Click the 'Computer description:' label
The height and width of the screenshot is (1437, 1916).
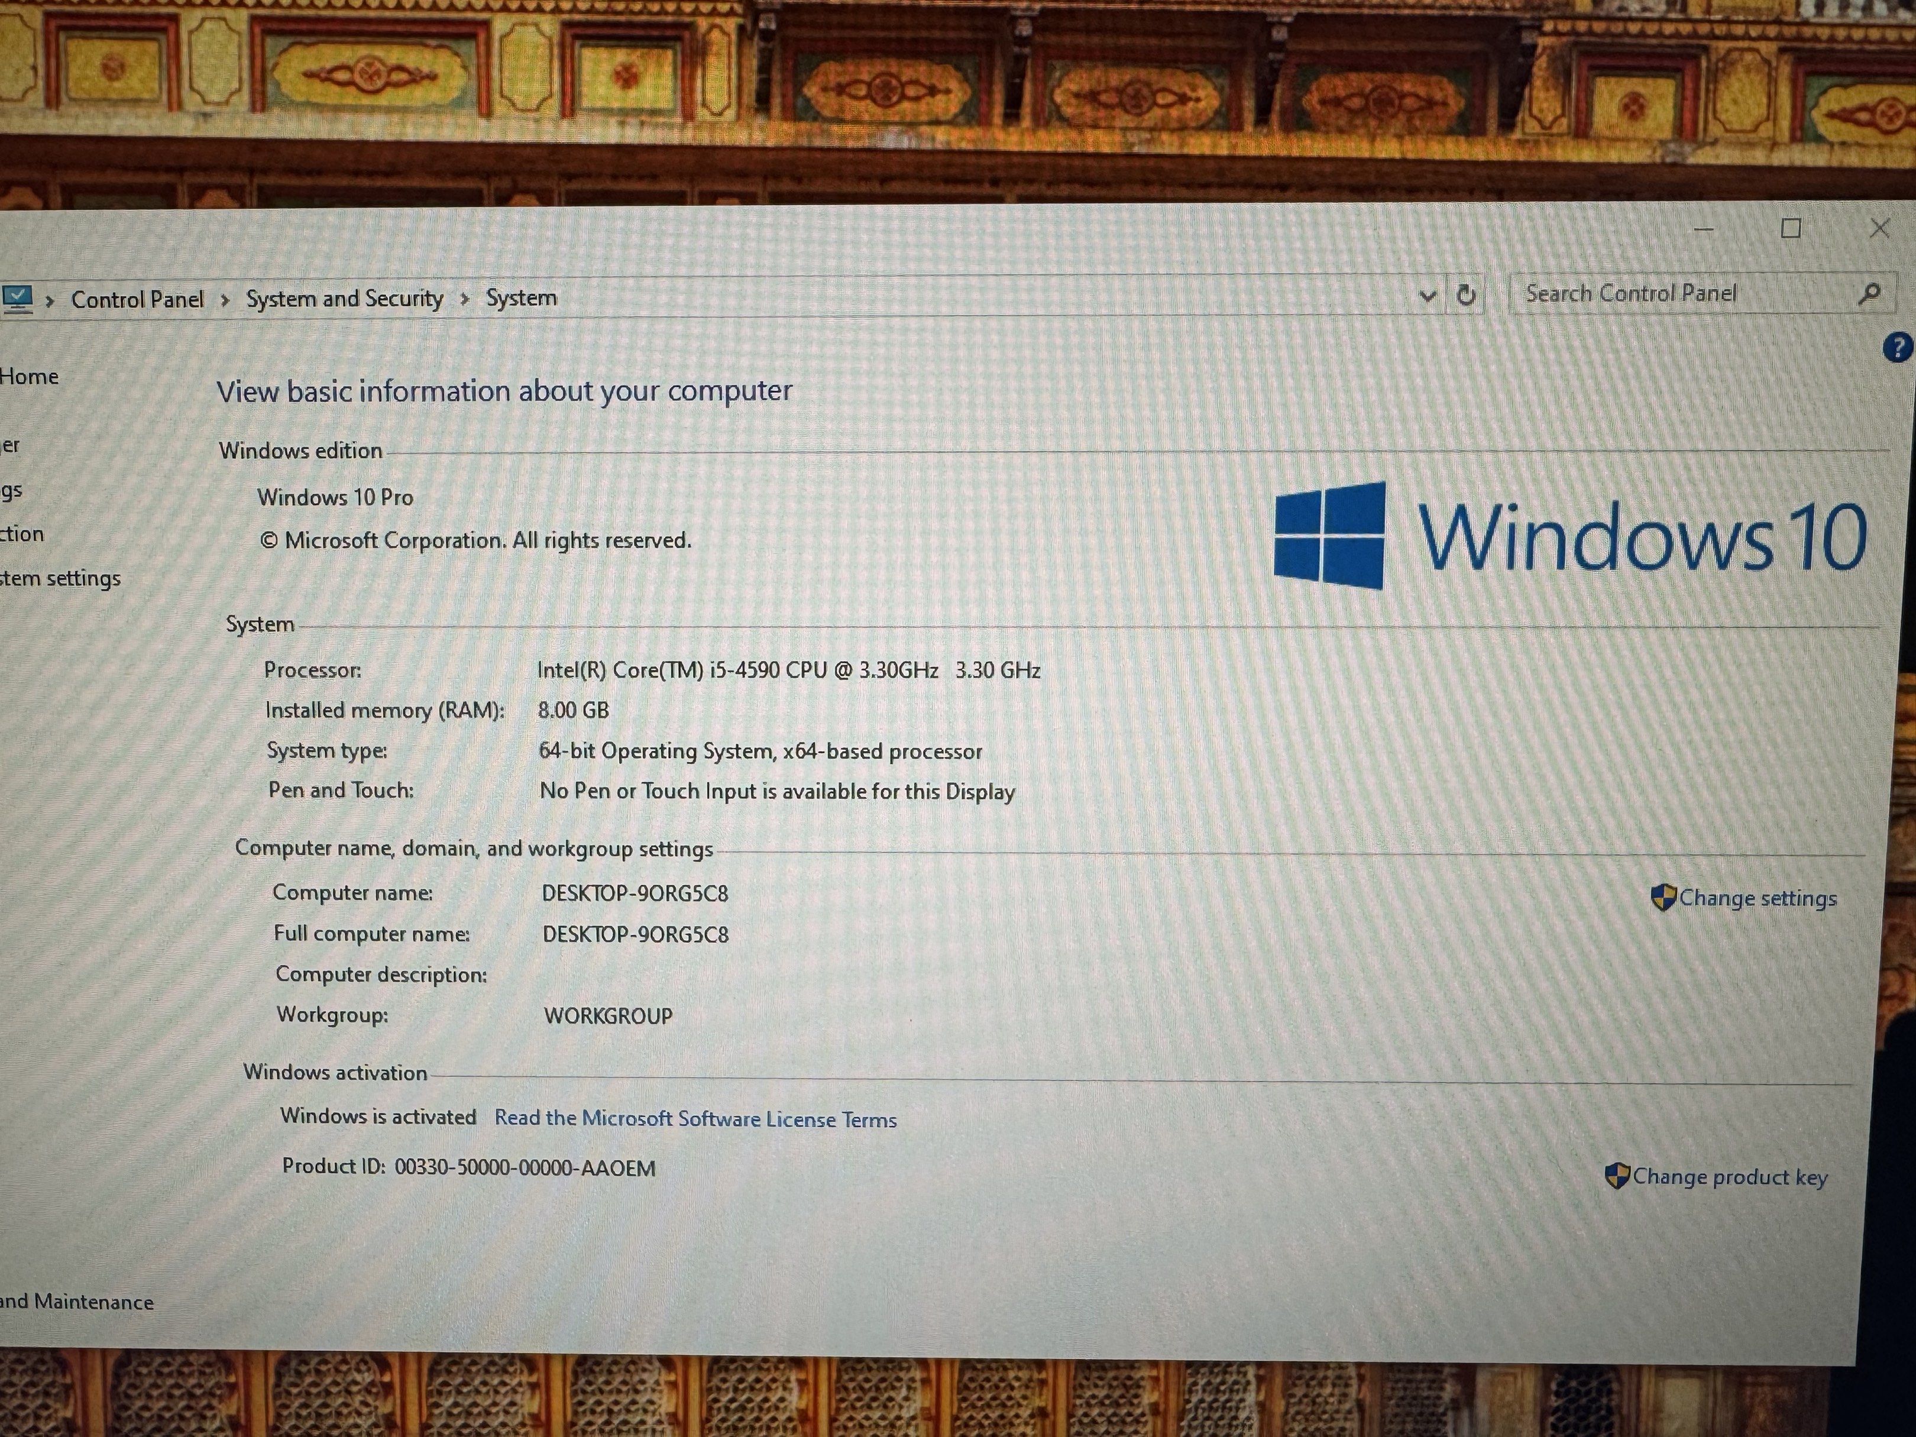(381, 975)
